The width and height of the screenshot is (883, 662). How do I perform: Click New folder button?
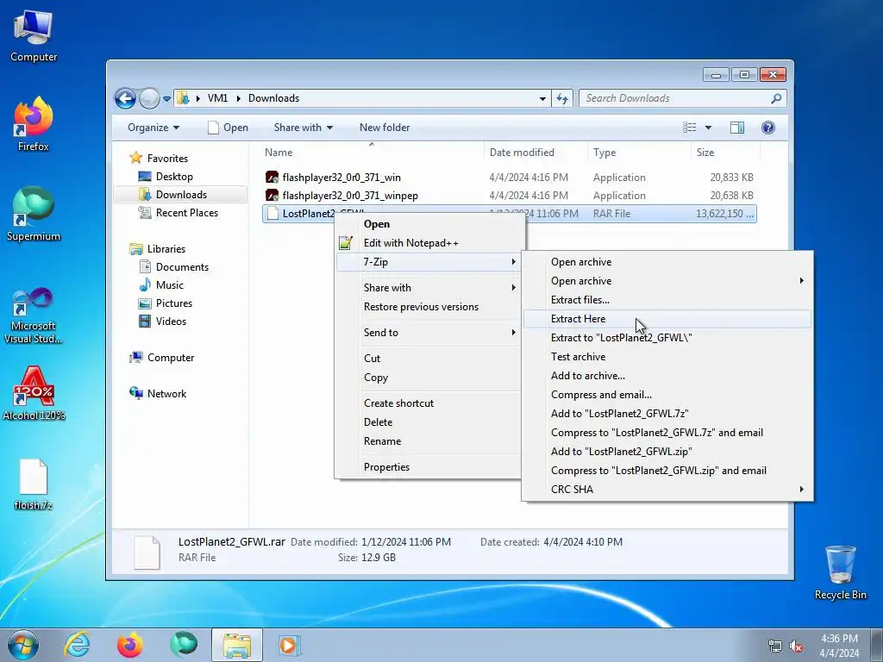point(385,128)
